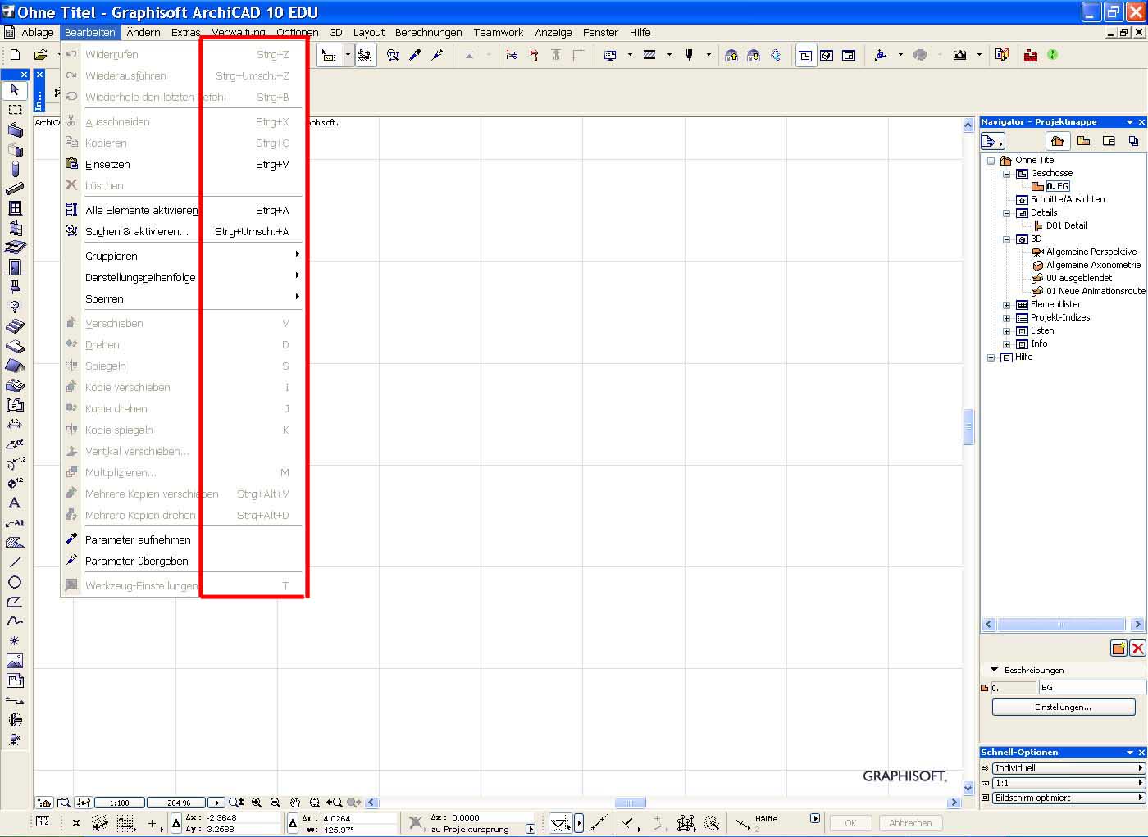Image resolution: width=1148 pixels, height=837 pixels.
Task: Collapse the Details tree node
Action: [x=1006, y=213]
